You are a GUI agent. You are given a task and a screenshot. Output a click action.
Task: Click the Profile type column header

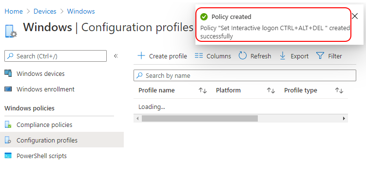[300, 90]
